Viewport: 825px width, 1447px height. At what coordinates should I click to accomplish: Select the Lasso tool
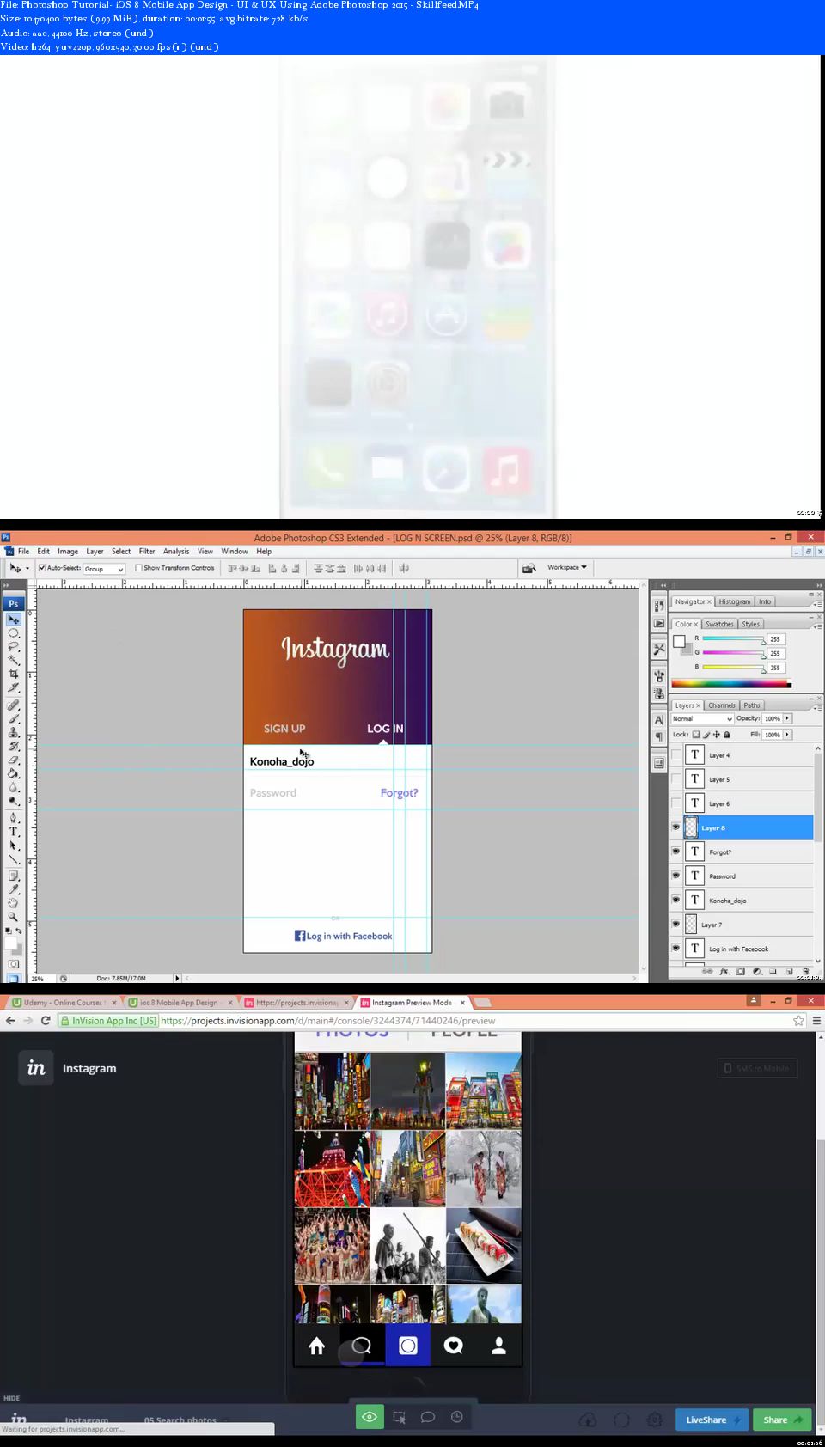(x=14, y=647)
